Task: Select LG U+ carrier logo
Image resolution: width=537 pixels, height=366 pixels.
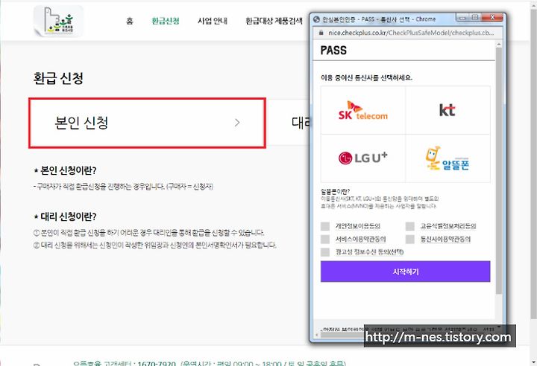Action: pos(363,158)
